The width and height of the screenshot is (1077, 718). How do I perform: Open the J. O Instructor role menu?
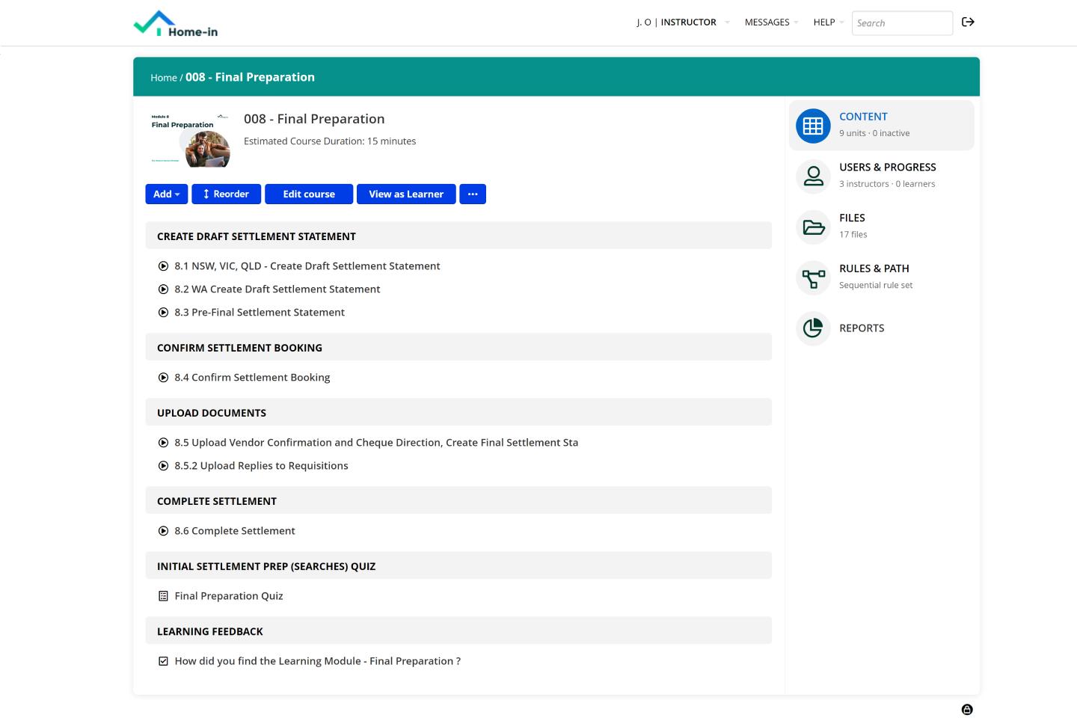click(x=682, y=22)
